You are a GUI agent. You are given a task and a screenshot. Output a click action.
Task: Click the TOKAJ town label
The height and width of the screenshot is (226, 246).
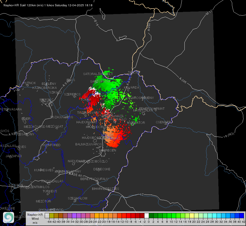(x=86, y=100)
